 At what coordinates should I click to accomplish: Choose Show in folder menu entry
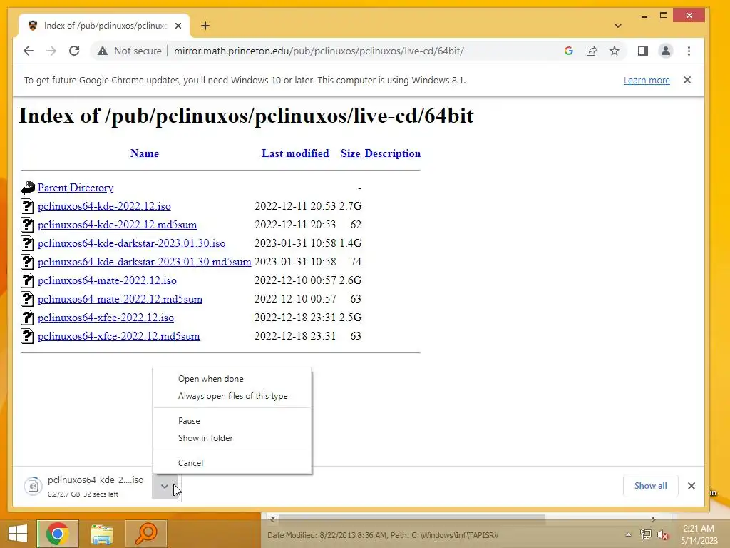tap(232, 438)
